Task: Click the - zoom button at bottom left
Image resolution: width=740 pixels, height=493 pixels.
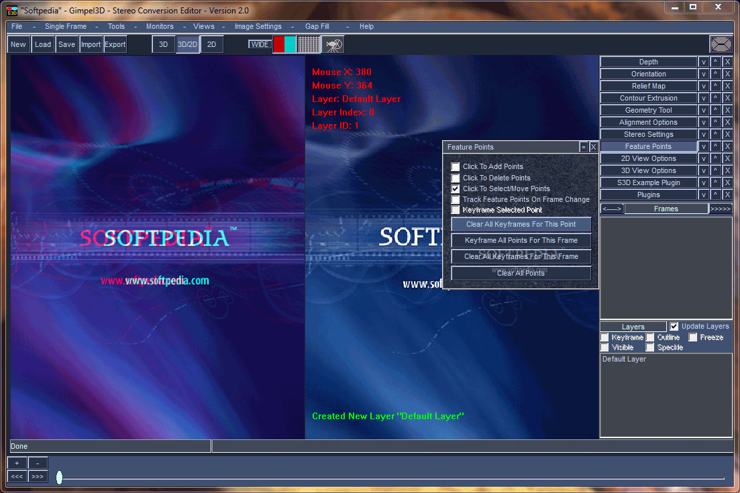Action: click(38, 463)
